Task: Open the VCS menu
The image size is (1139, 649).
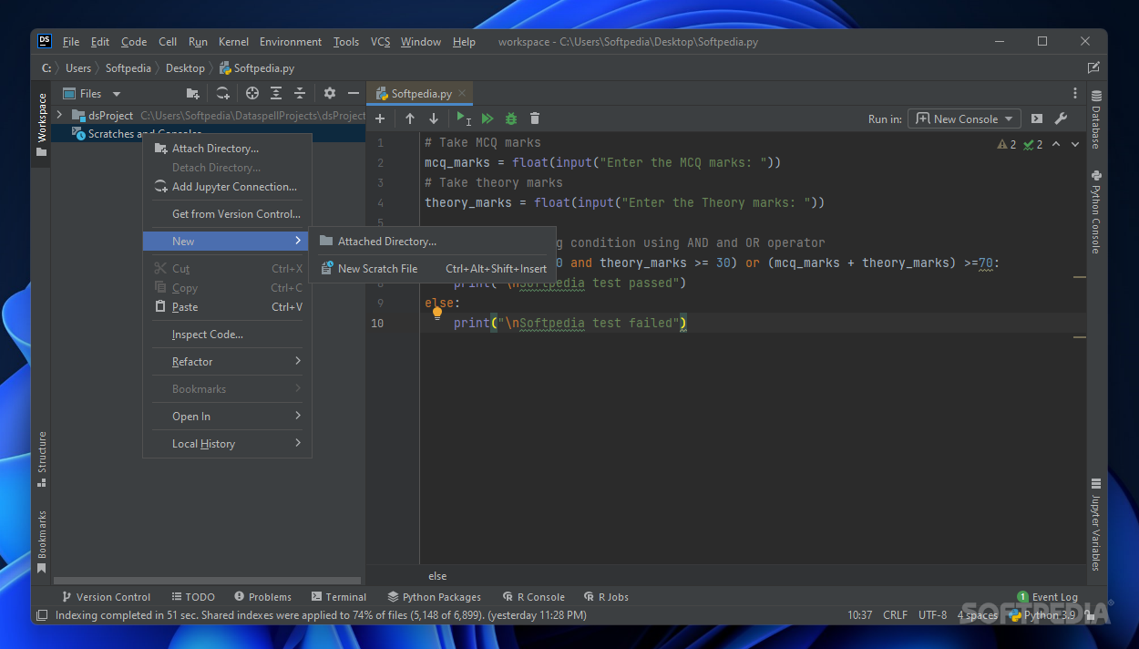Action: click(x=380, y=42)
